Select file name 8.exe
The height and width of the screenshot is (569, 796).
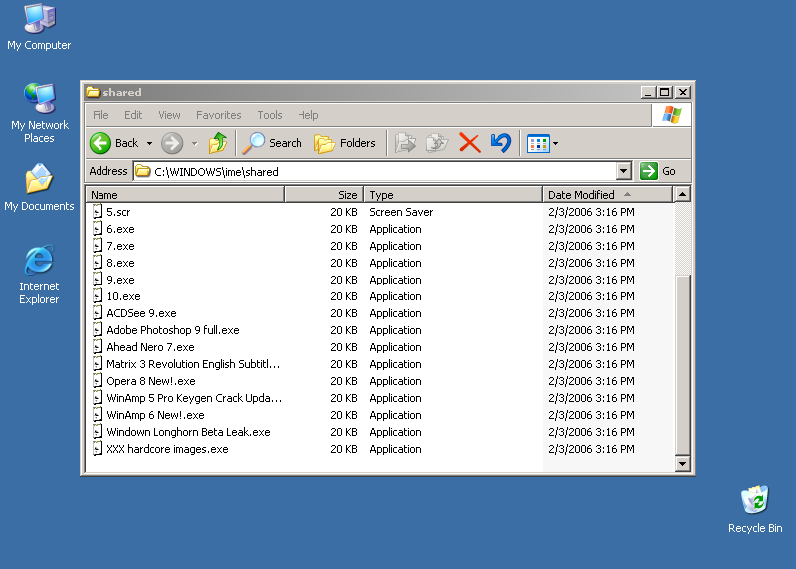tap(120, 263)
